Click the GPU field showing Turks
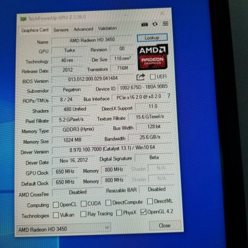This screenshot has width=248, height=248. (x=69, y=51)
